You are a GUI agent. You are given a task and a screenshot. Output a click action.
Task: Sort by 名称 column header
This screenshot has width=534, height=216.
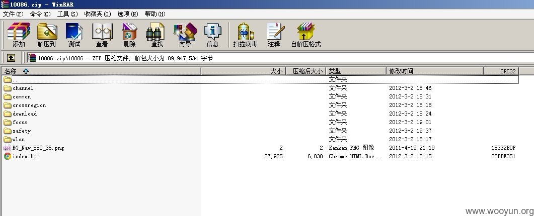click(x=101, y=71)
